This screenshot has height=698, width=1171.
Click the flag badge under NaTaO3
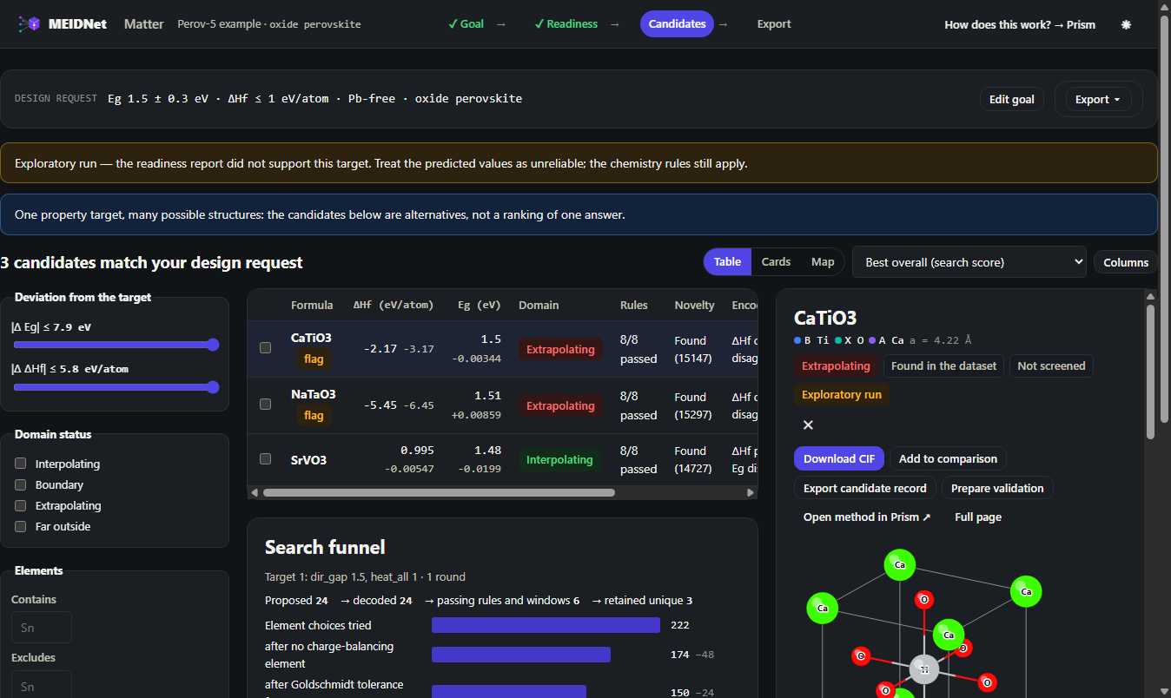point(314,415)
